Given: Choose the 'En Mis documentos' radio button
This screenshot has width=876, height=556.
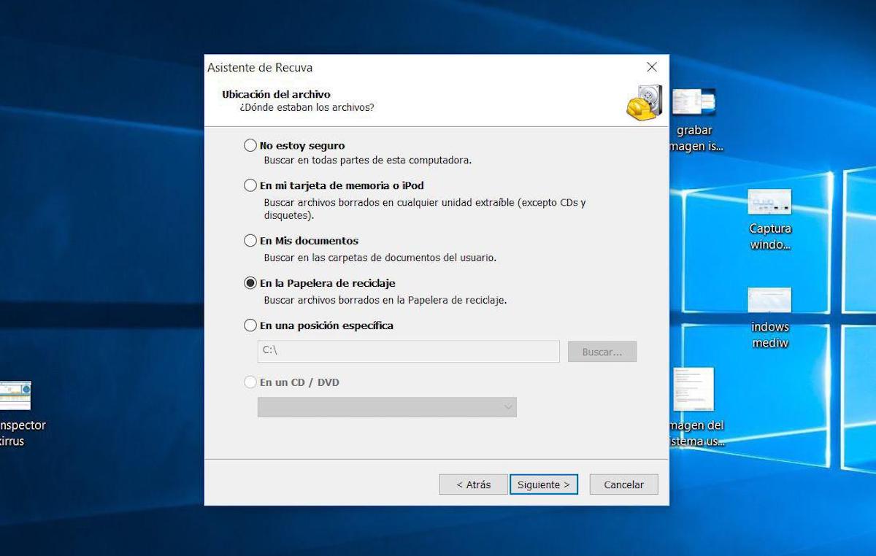Looking at the screenshot, I should 250,240.
